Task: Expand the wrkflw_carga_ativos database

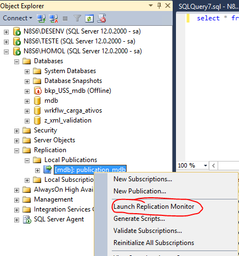Action: point(27,111)
